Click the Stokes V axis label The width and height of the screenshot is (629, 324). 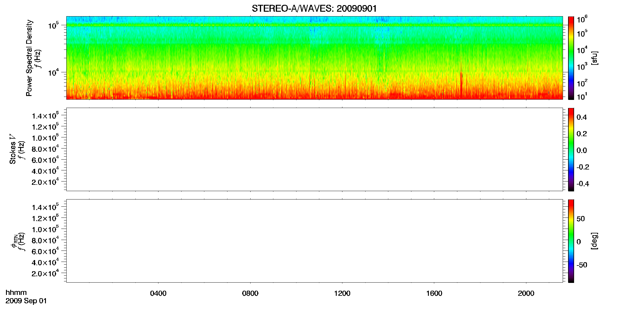pos(13,149)
